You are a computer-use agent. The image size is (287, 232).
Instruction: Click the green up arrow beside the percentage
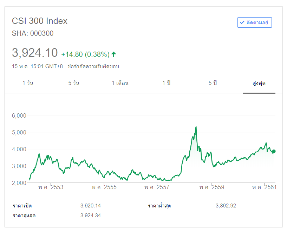(x=113, y=54)
